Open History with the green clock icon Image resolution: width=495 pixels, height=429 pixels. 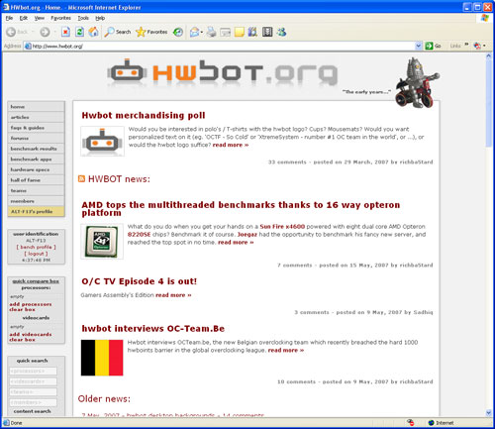[x=178, y=32]
